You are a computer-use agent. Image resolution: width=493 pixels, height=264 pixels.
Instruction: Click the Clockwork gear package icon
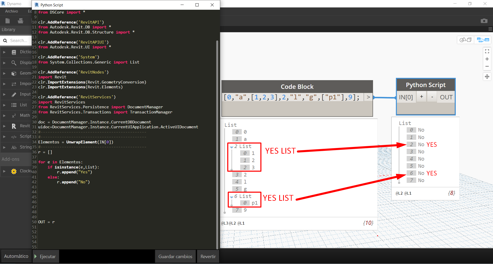click(x=14, y=171)
